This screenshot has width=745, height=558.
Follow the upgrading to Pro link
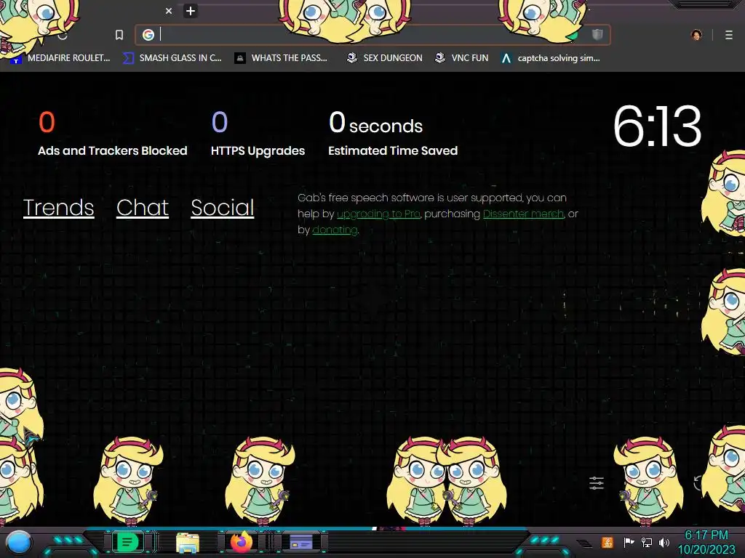378,214
